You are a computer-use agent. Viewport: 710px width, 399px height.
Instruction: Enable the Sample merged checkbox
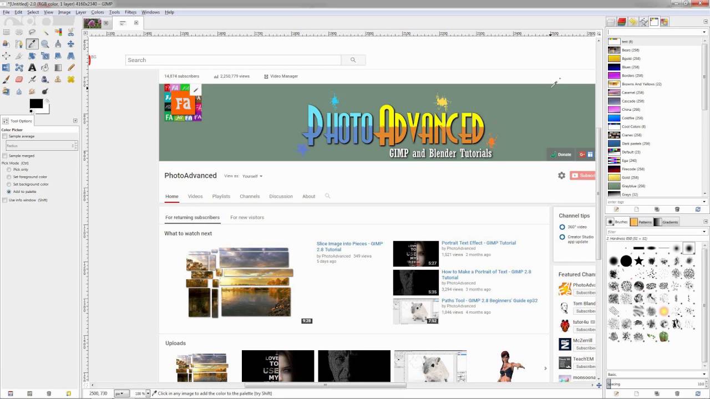(5, 156)
